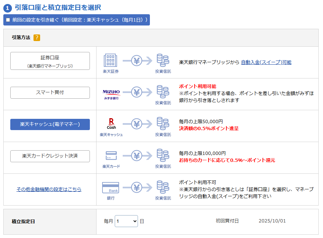Viewport: 323px width, 238px height.
Task: Click the yellow question mark help icon
Action: tap(37, 38)
